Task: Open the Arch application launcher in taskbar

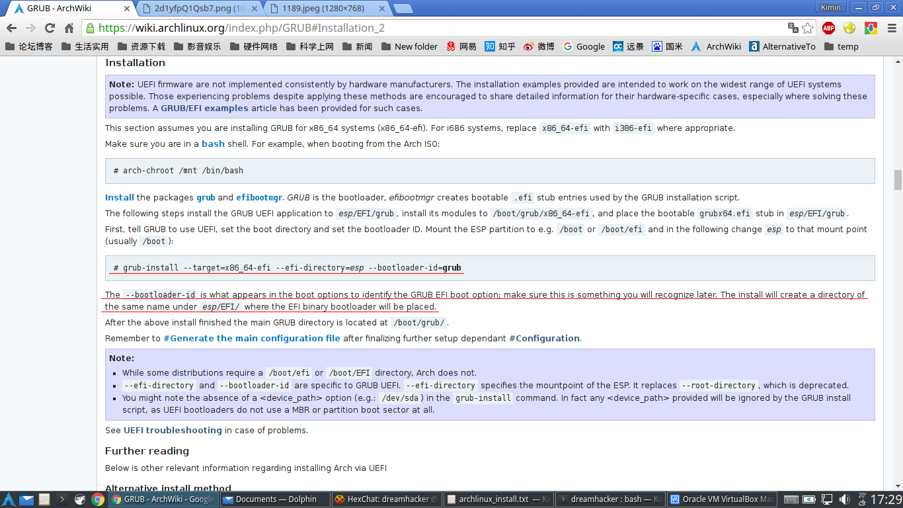Action: click(x=9, y=499)
